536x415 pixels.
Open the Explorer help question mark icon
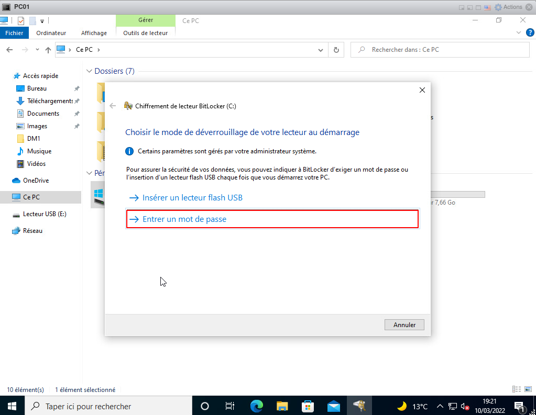529,32
